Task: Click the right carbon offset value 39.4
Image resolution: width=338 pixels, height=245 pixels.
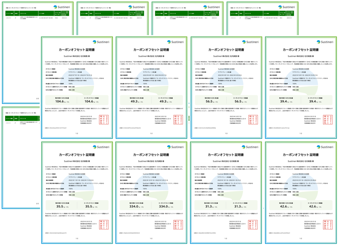Action: coord(312,101)
